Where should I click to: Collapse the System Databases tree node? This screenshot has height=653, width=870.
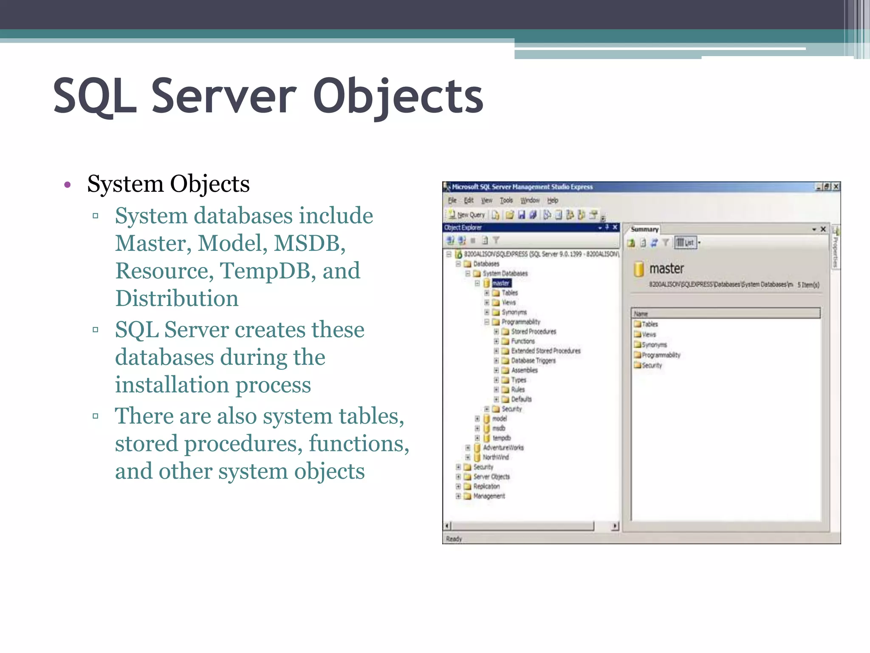[468, 273]
